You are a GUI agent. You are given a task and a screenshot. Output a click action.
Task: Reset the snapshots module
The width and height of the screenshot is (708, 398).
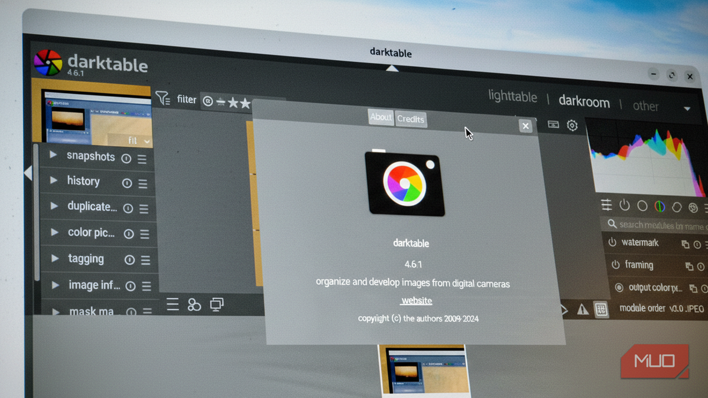point(126,158)
